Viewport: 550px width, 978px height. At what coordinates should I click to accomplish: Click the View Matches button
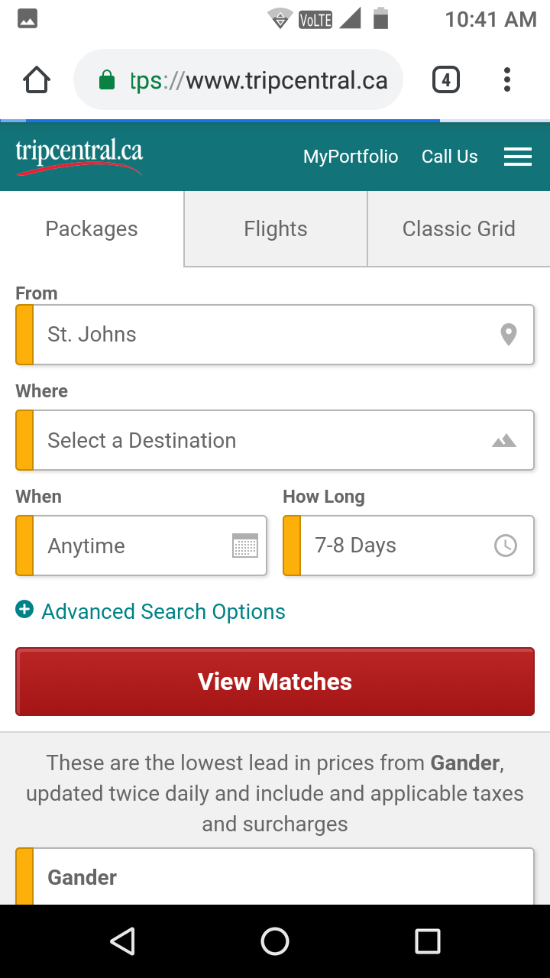pos(275,682)
